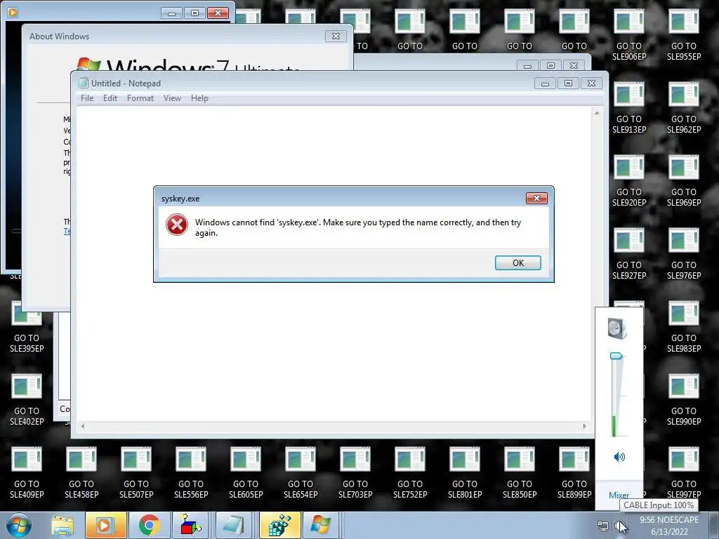
Task: Select the GO TO SLE976EP desktop icon
Action: coord(684,254)
